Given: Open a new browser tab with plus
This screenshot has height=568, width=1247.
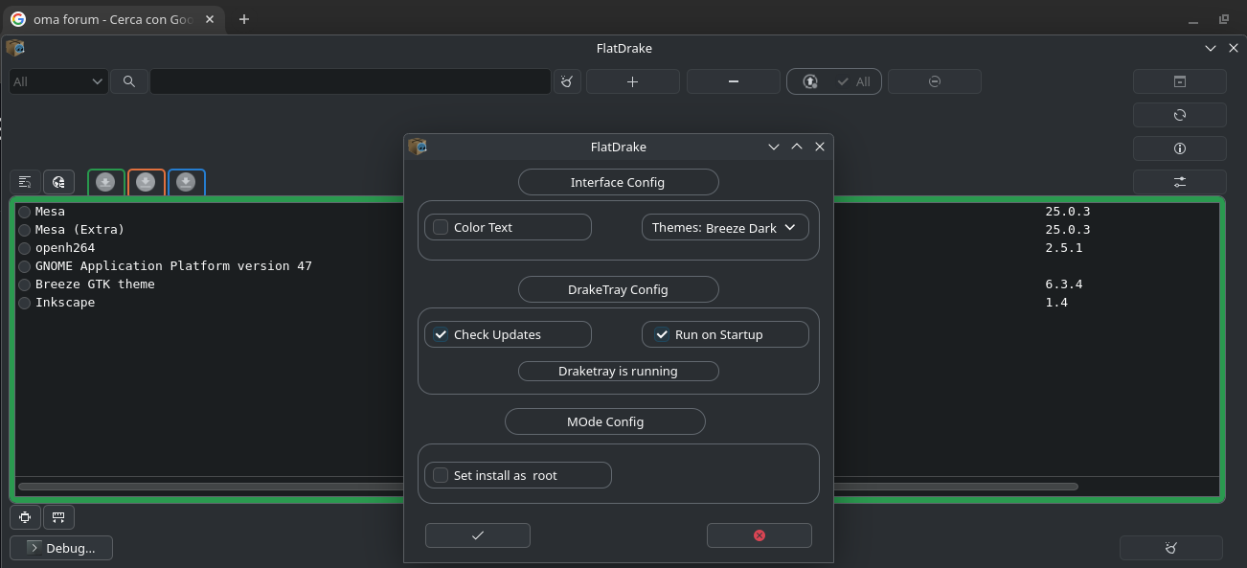Looking at the screenshot, I should [244, 19].
